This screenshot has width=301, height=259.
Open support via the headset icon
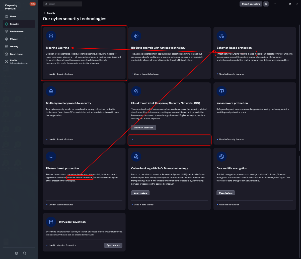[x=24, y=253]
